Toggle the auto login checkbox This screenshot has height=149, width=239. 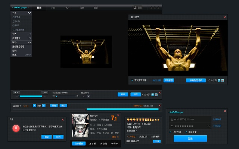point(186,132)
